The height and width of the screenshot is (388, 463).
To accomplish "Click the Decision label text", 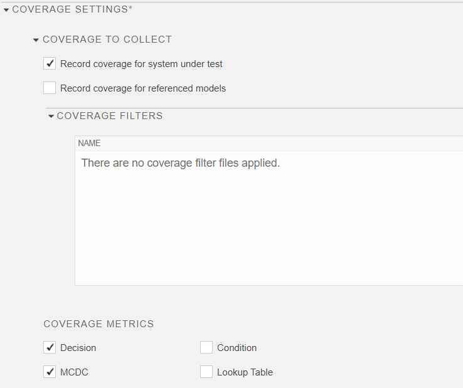I will coord(78,348).
